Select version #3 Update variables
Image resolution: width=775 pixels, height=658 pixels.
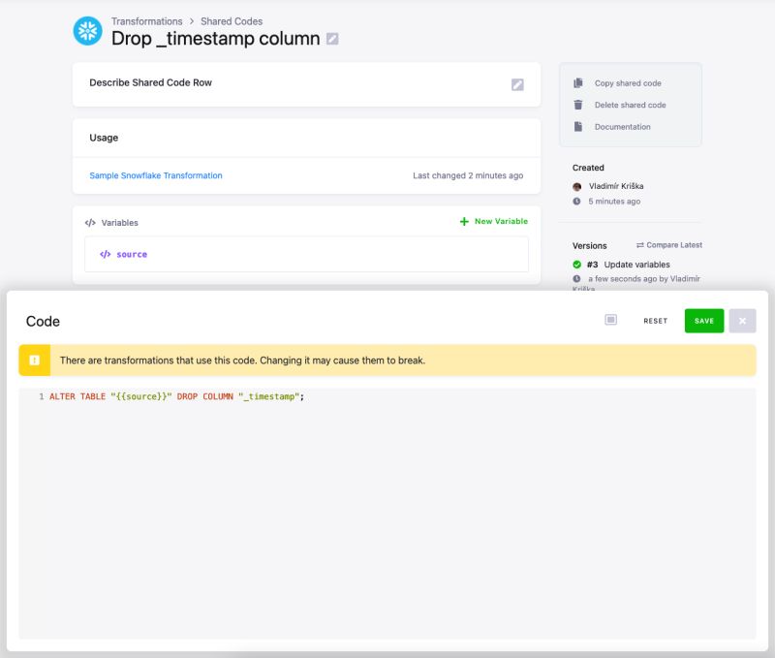click(628, 265)
